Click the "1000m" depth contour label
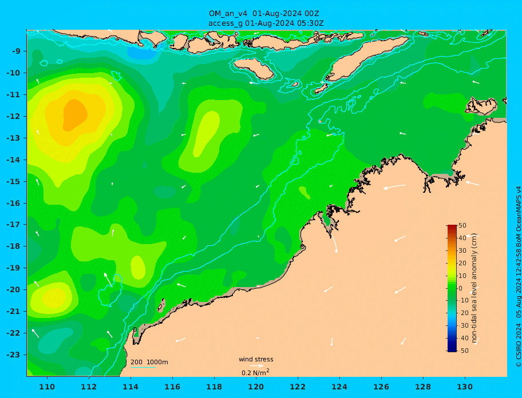The width and height of the screenshot is (522, 398). pos(157,362)
